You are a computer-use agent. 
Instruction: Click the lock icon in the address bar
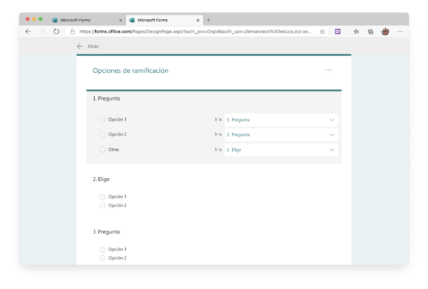click(x=72, y=32)
